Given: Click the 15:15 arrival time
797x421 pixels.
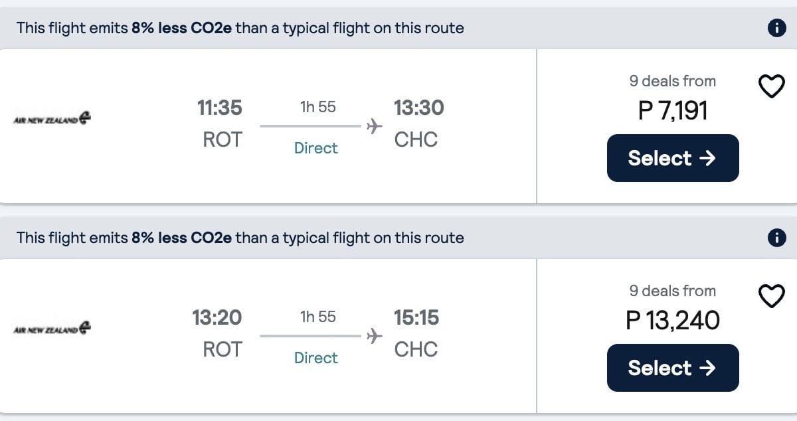Looking at the screenshot, I should click(x=416, y=317).
